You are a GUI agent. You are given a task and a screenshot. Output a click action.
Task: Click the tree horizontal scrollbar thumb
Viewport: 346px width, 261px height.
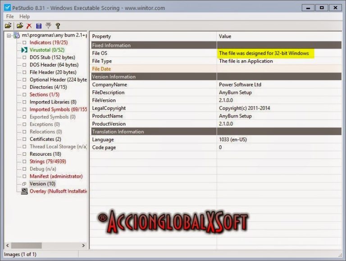click(27, 245)
